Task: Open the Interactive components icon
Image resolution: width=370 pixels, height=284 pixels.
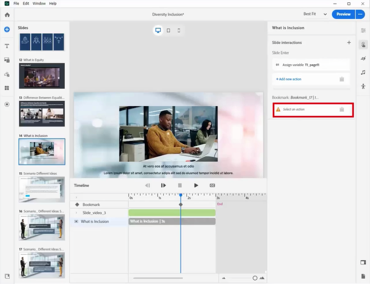Action: coord(7,74)
